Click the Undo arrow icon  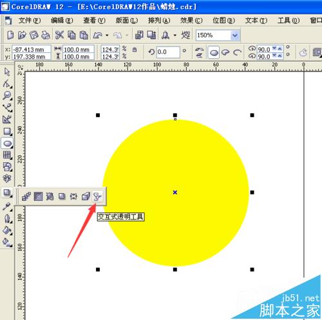coord(98,35)
